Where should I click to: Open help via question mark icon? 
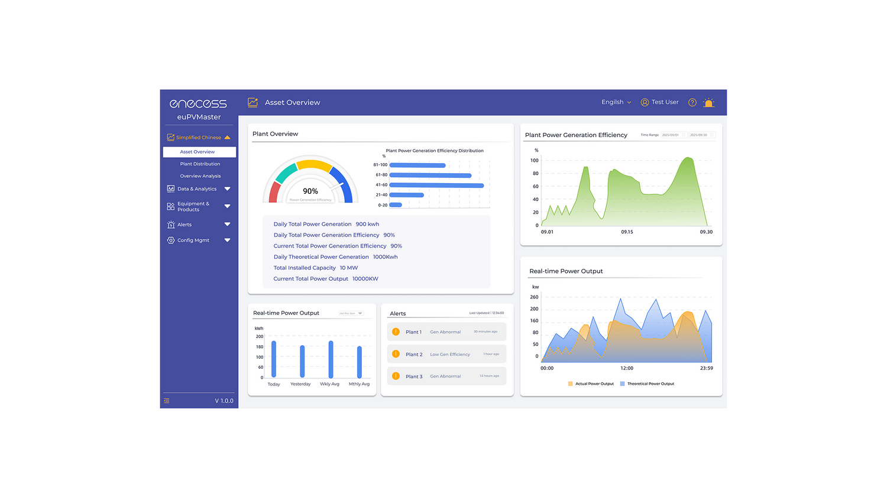pyautogui.click(x=692, y=103)
